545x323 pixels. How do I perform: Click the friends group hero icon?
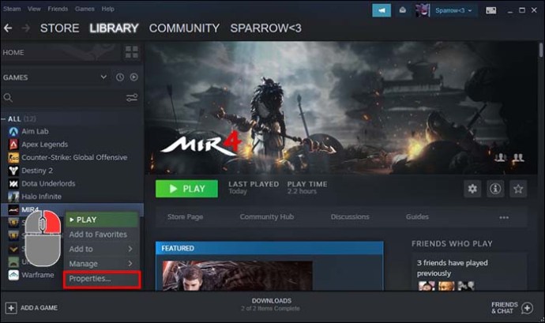pos(518,158)
